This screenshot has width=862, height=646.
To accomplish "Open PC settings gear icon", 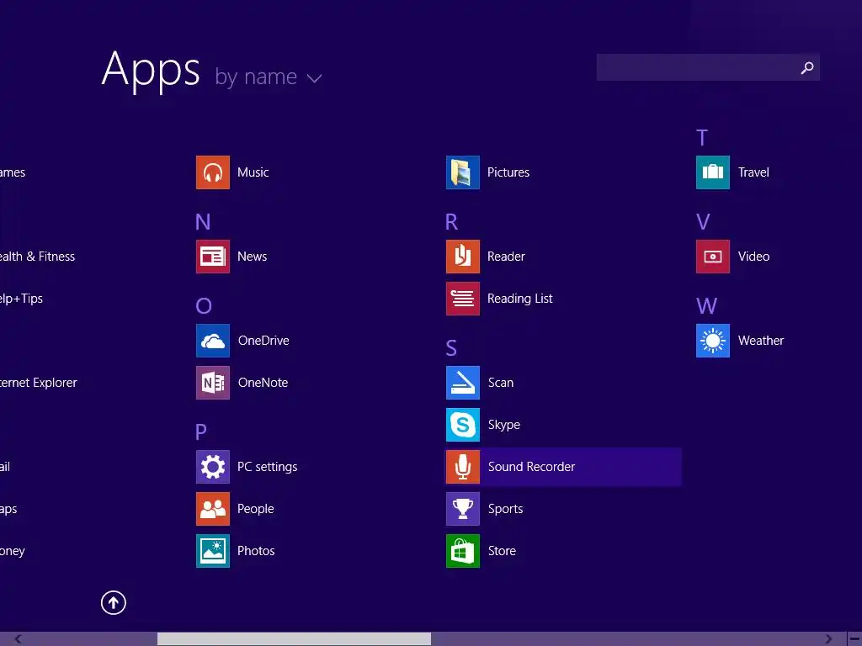I will [213, 467].
